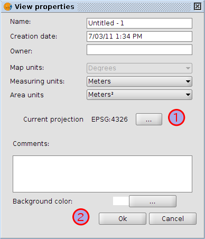Click the Creation date text field
The height and width of the screenshot is (239, 205).
[x=139, y=36]
